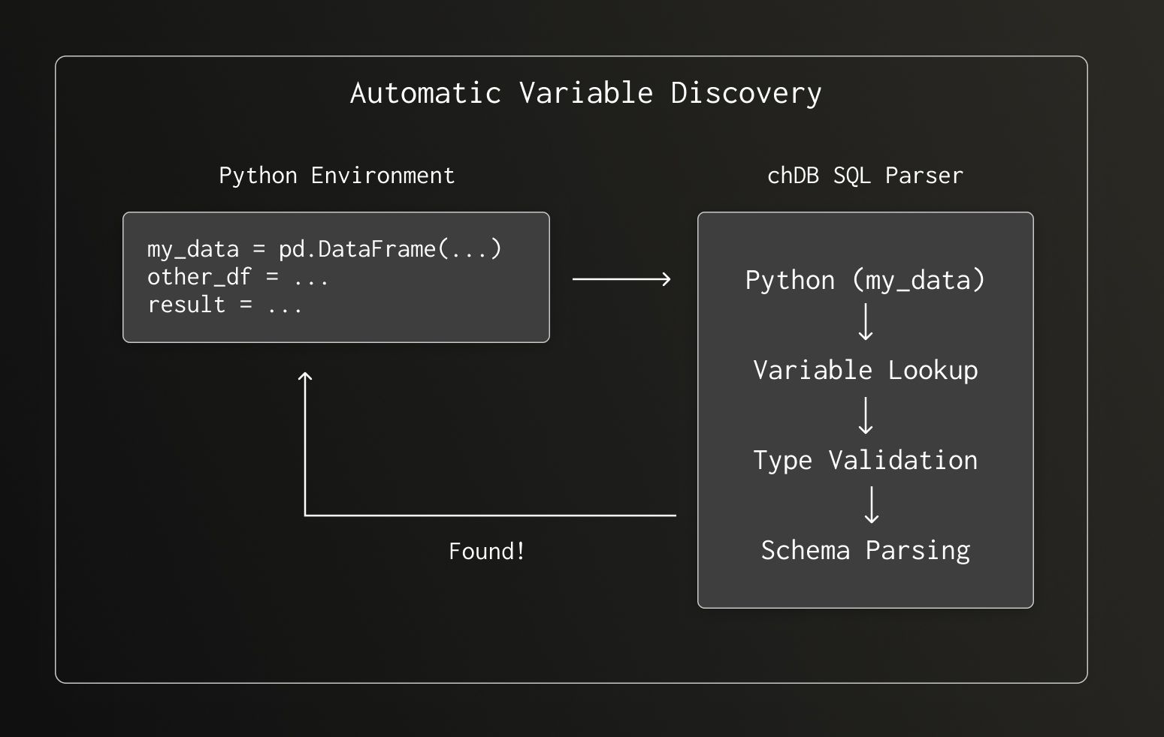Switch to the chDB SQL Parser header
The width and height of the screenshot is (1164, 737).
[865, 175]
